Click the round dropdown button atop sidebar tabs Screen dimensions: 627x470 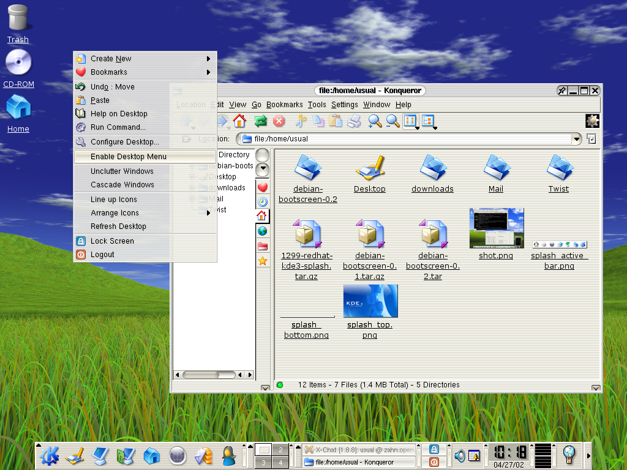(x=262, y=170)
